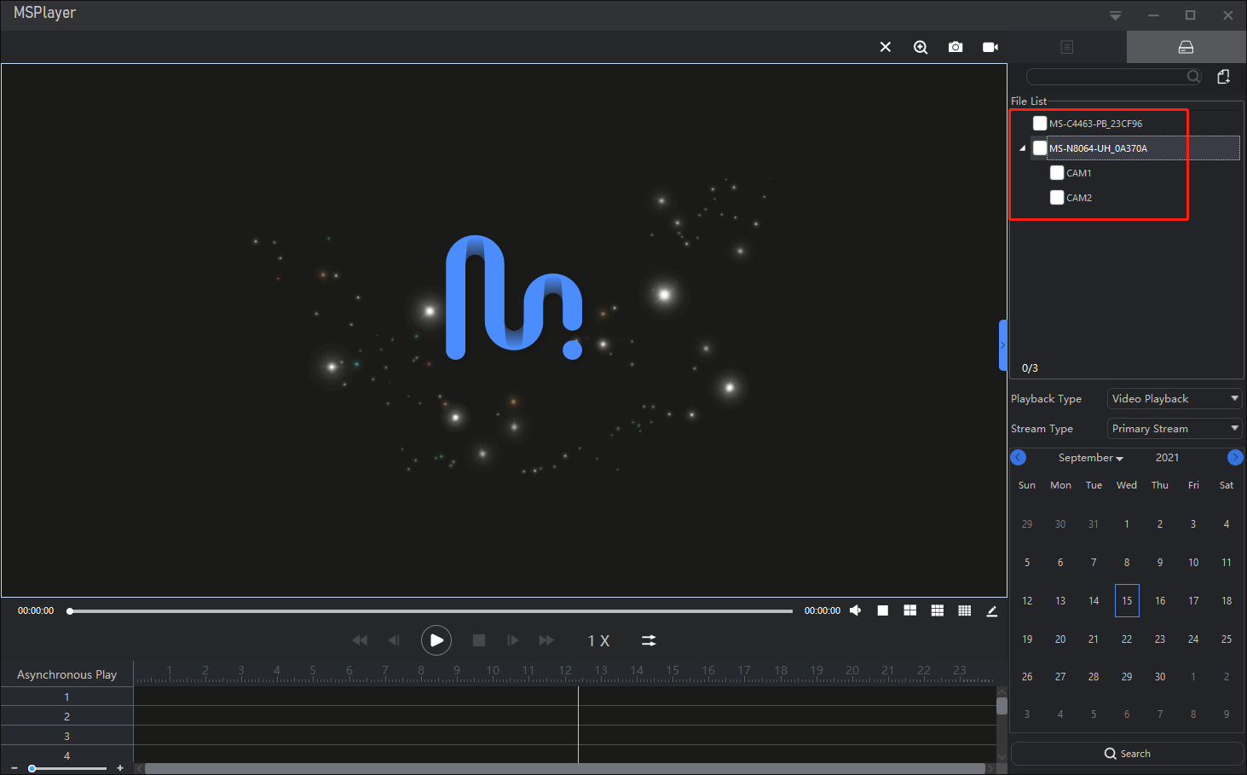The image size is (1247, 775).
Task: Enable the CAM1 checkbox
Action: (x=1057, y=173)
